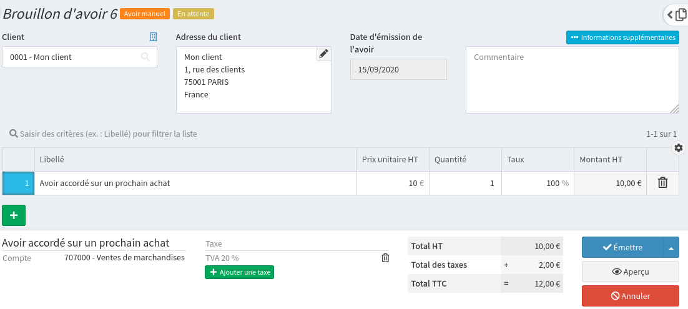Click Ajouter une taxe button
Screen dimensions: 688x309
pos(239,272)
